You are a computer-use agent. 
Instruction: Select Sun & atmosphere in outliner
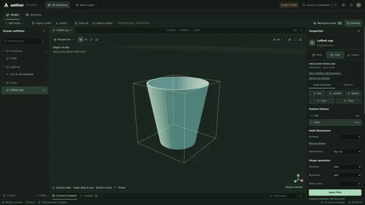25,75
